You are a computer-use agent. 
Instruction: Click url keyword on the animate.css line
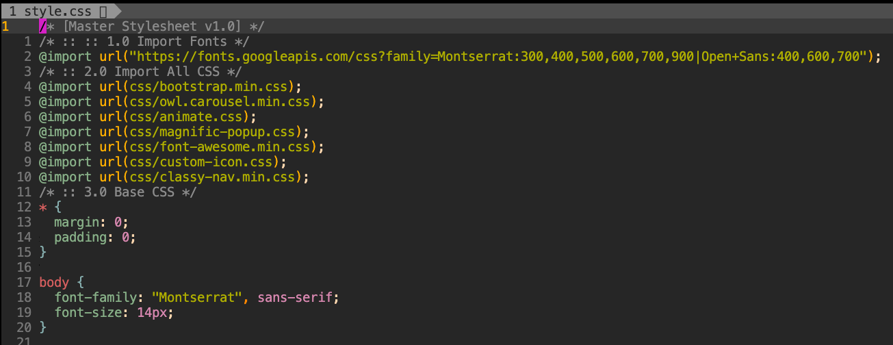click(x=110, y=116)
